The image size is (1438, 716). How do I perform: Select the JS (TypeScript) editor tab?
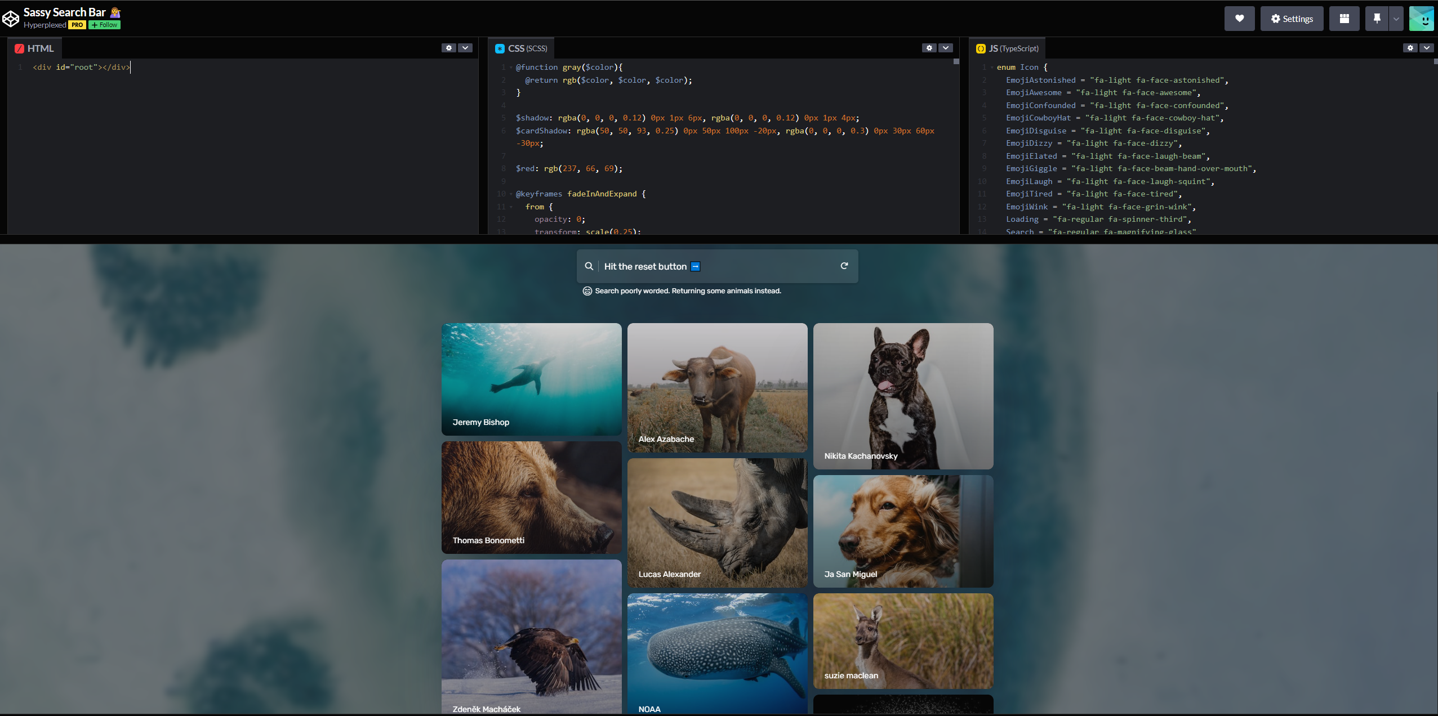(x=1008, y=48)
